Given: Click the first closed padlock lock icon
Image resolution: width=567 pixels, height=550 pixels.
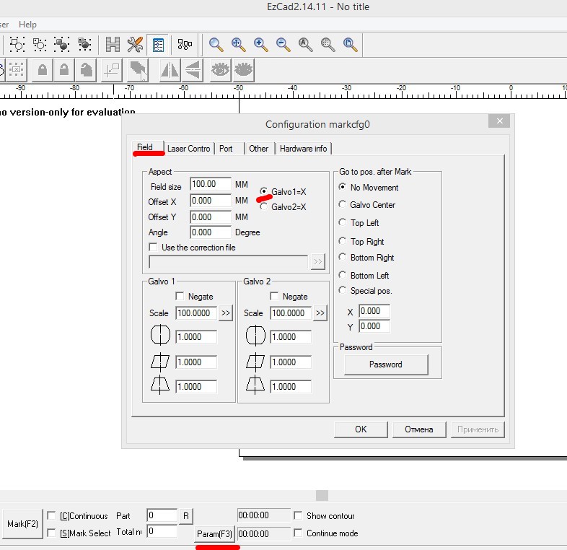Looking at the screenshot, I should [x=43, y=70].
